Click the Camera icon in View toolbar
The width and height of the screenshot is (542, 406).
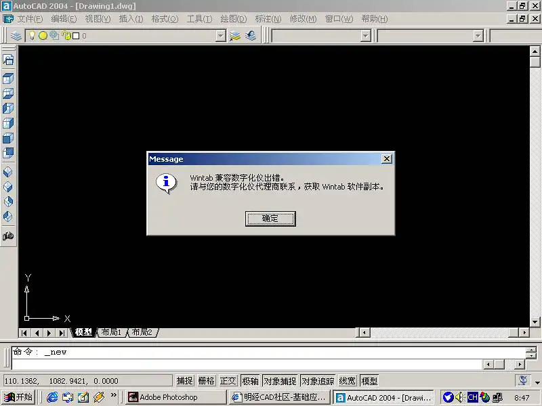coord(8,235)
